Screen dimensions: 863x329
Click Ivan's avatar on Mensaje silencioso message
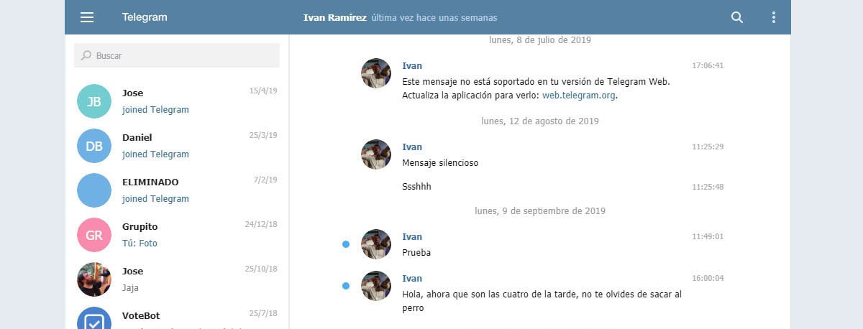(x=376, y=154)
